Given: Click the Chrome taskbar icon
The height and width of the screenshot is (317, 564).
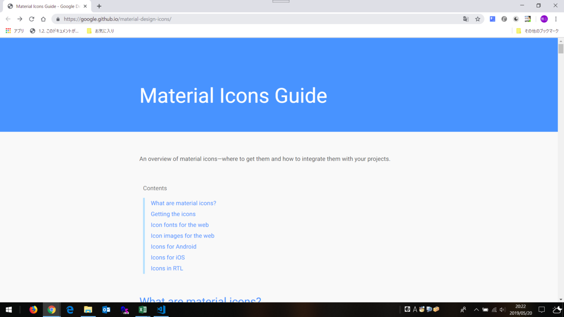Looking at the screenshot, I should (52, 309).
